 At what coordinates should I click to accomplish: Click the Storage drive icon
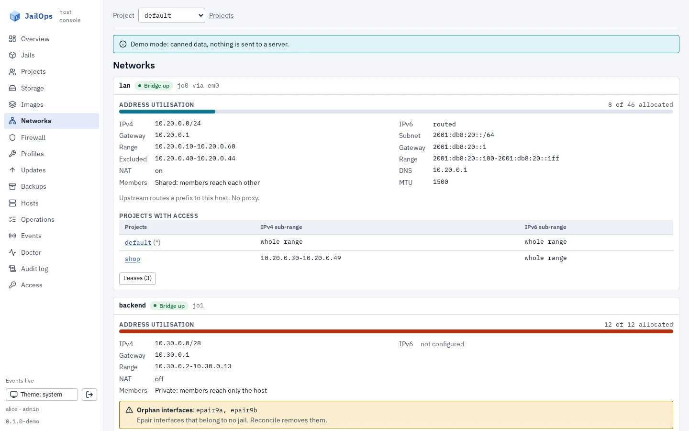[x=12, y=88]
